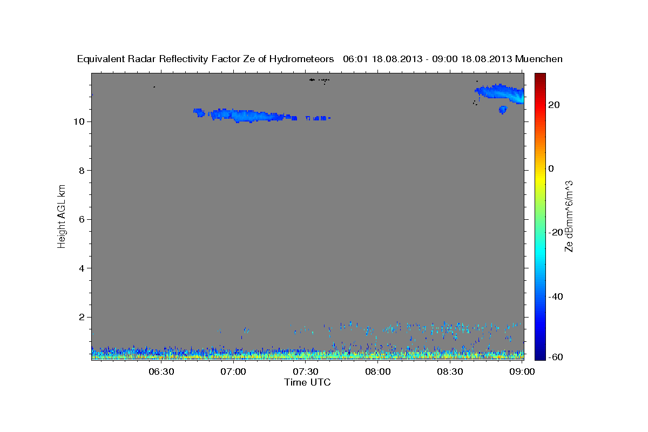Click the '08:00' time tick label
The image size is (648, 432).
[x=378, y=372]
